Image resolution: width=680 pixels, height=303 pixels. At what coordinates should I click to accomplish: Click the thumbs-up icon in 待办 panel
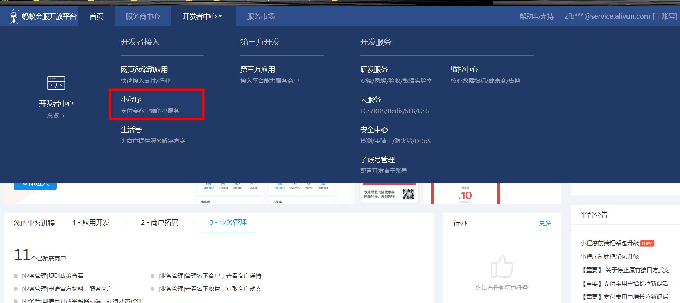502,266
